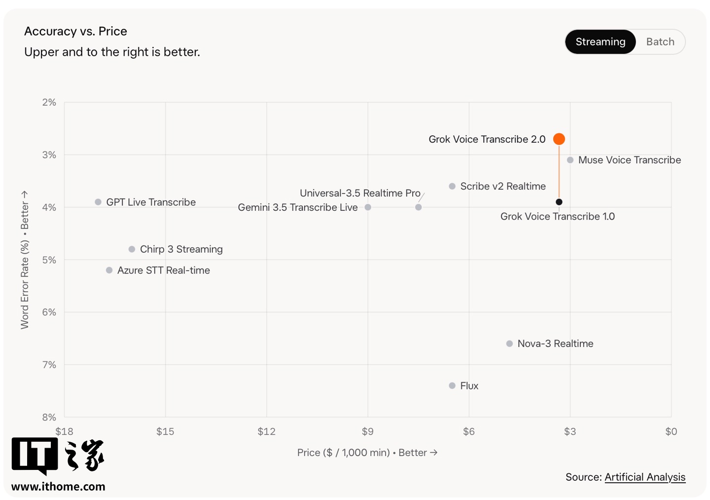
Task: Click the IT home logo watermark
Action: click(x=58, y=456)
